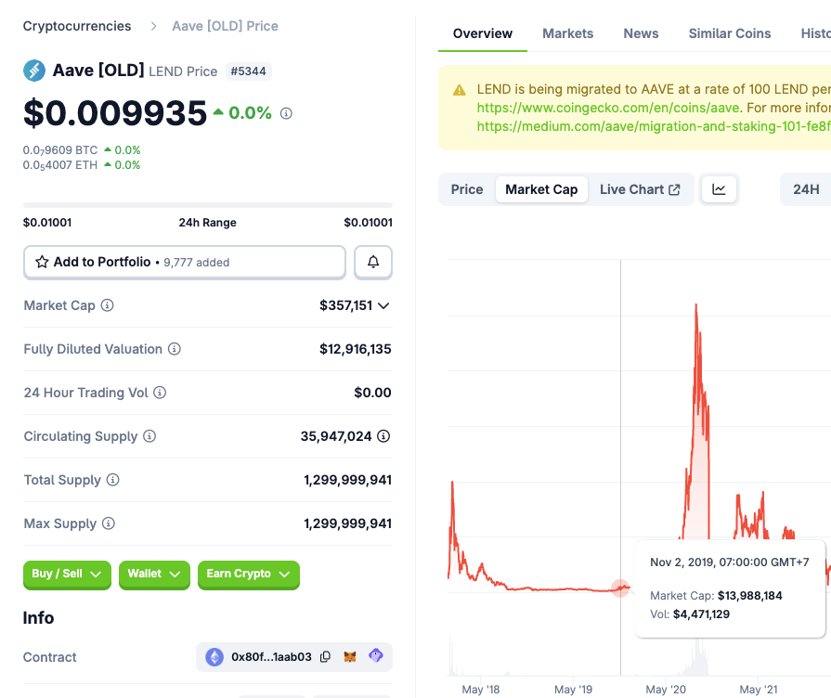This screenshot has width=831, height=698.
Task: Select the Price chart toggle
Action: coord(467,189)
